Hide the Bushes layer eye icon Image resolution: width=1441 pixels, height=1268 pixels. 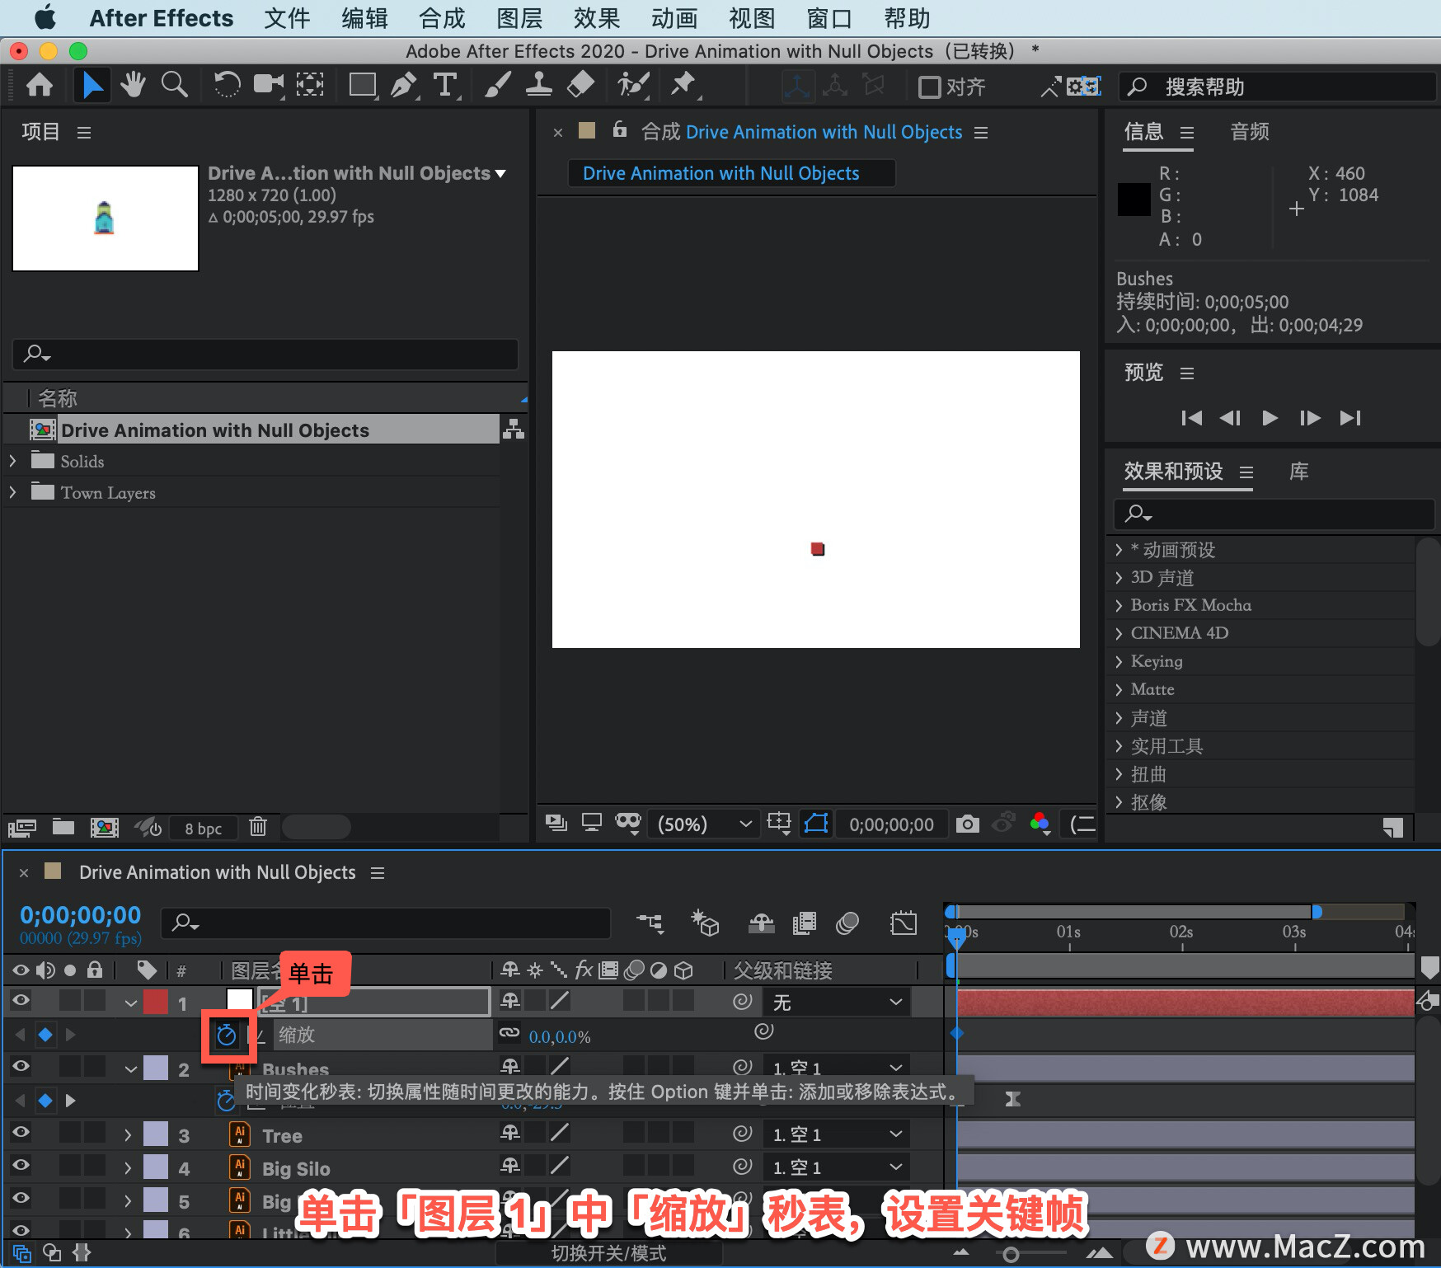[x=21, y=1066]
